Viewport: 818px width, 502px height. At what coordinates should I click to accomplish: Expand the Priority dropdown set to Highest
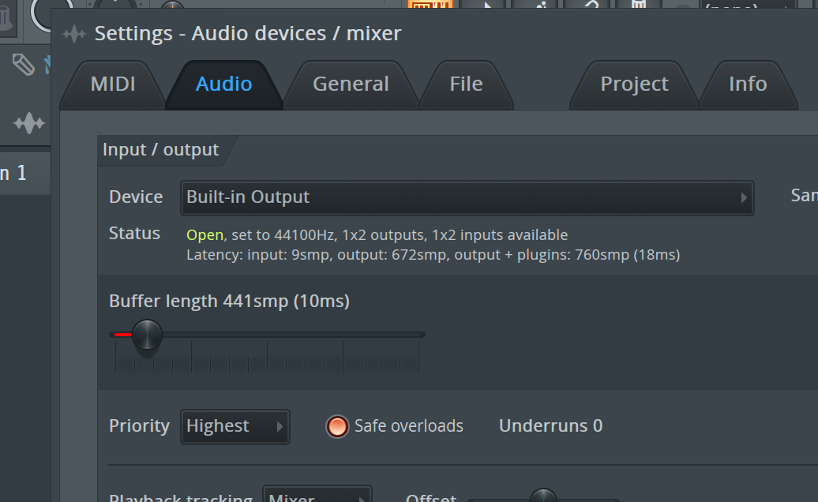coord(235,426)
